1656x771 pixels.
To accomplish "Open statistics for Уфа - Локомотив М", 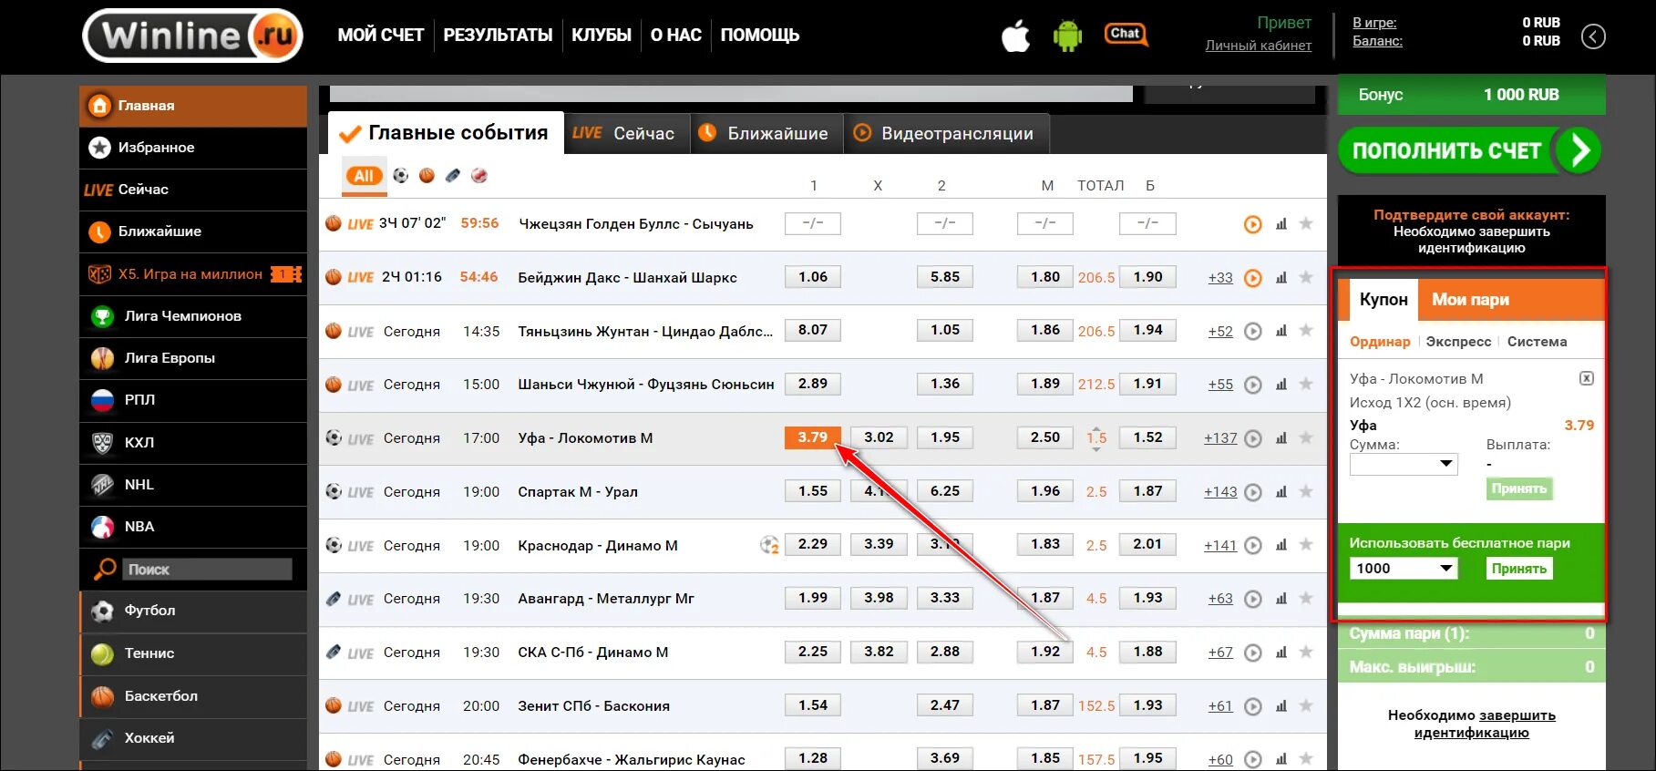I will [1281, 438].
